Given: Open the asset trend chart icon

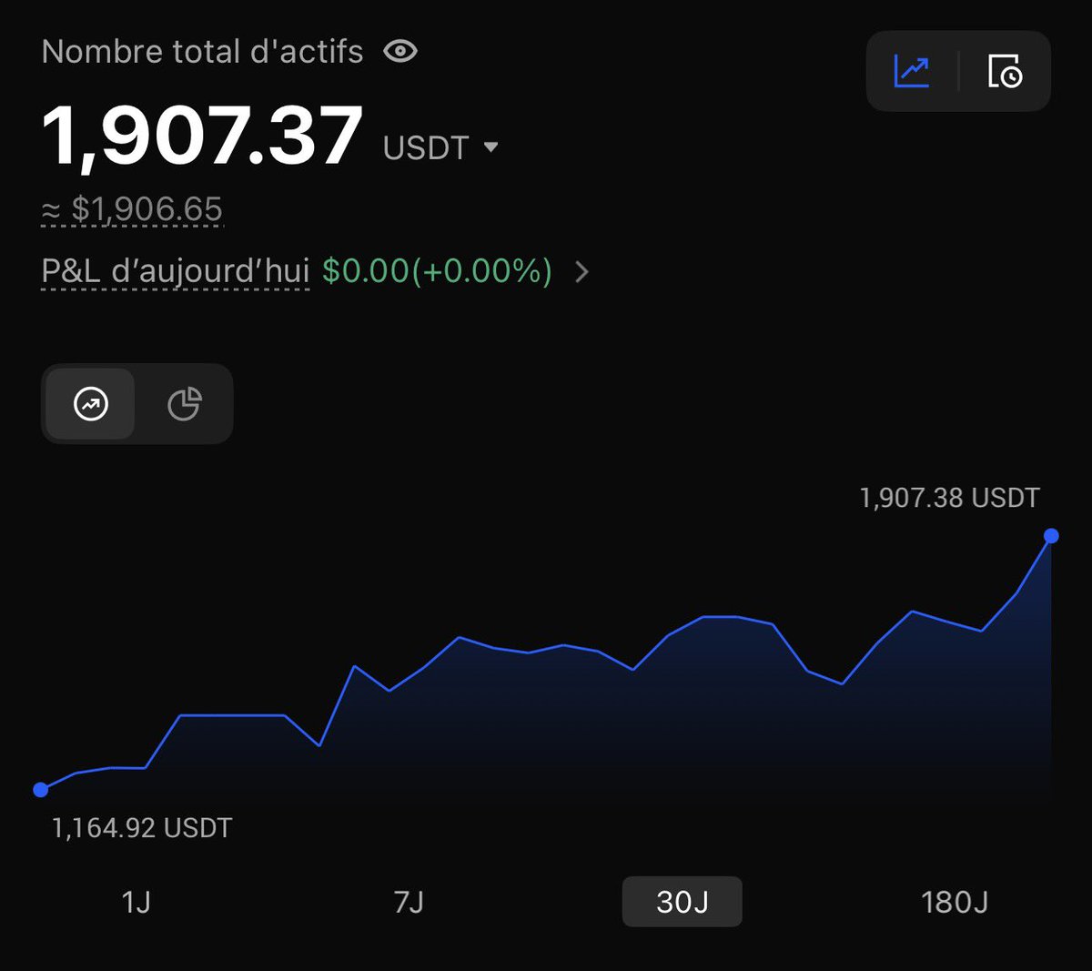Looking at the screenshot, I should (912, 71).
